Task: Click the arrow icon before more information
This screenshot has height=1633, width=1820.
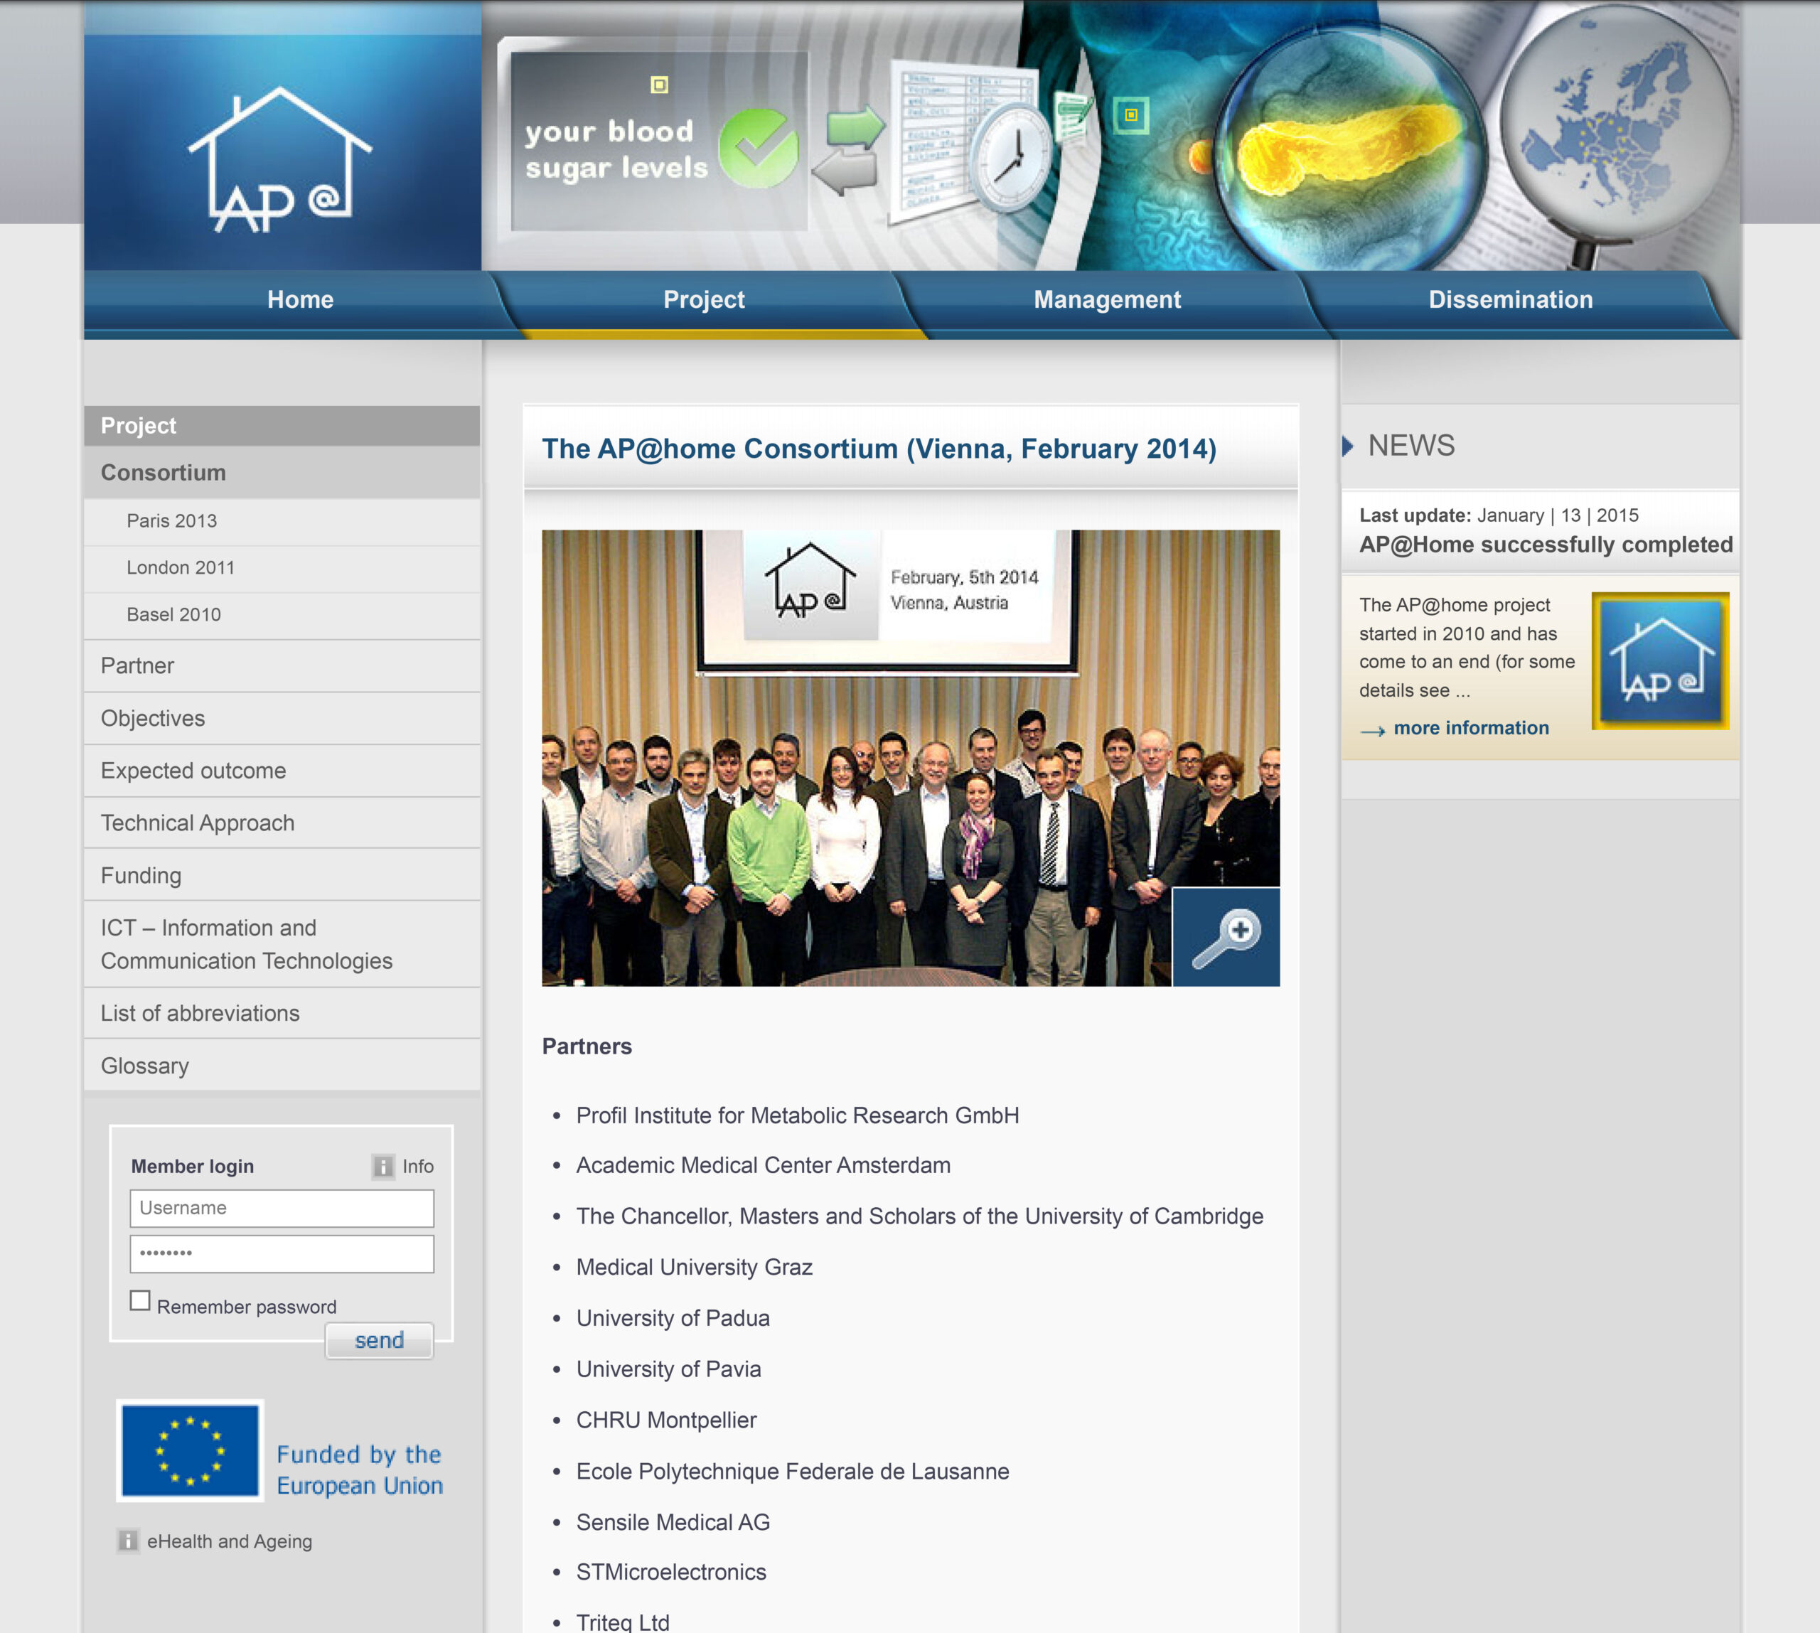Action: [1372, 730]
